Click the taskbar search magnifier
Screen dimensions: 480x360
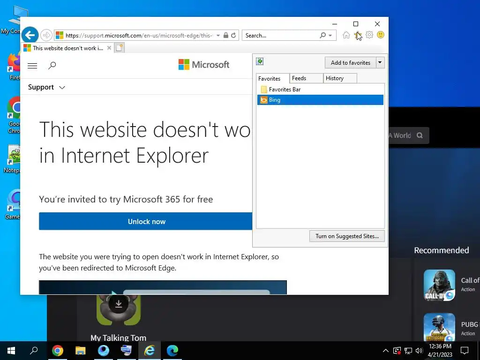[x=34, y=350]
